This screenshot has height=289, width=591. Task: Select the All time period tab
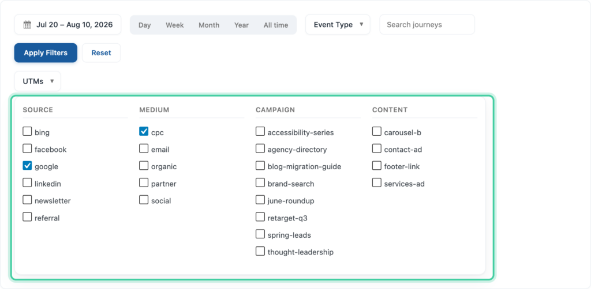(275, 25)
